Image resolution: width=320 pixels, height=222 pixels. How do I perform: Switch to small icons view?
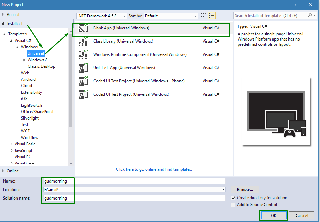pos(203,16)
